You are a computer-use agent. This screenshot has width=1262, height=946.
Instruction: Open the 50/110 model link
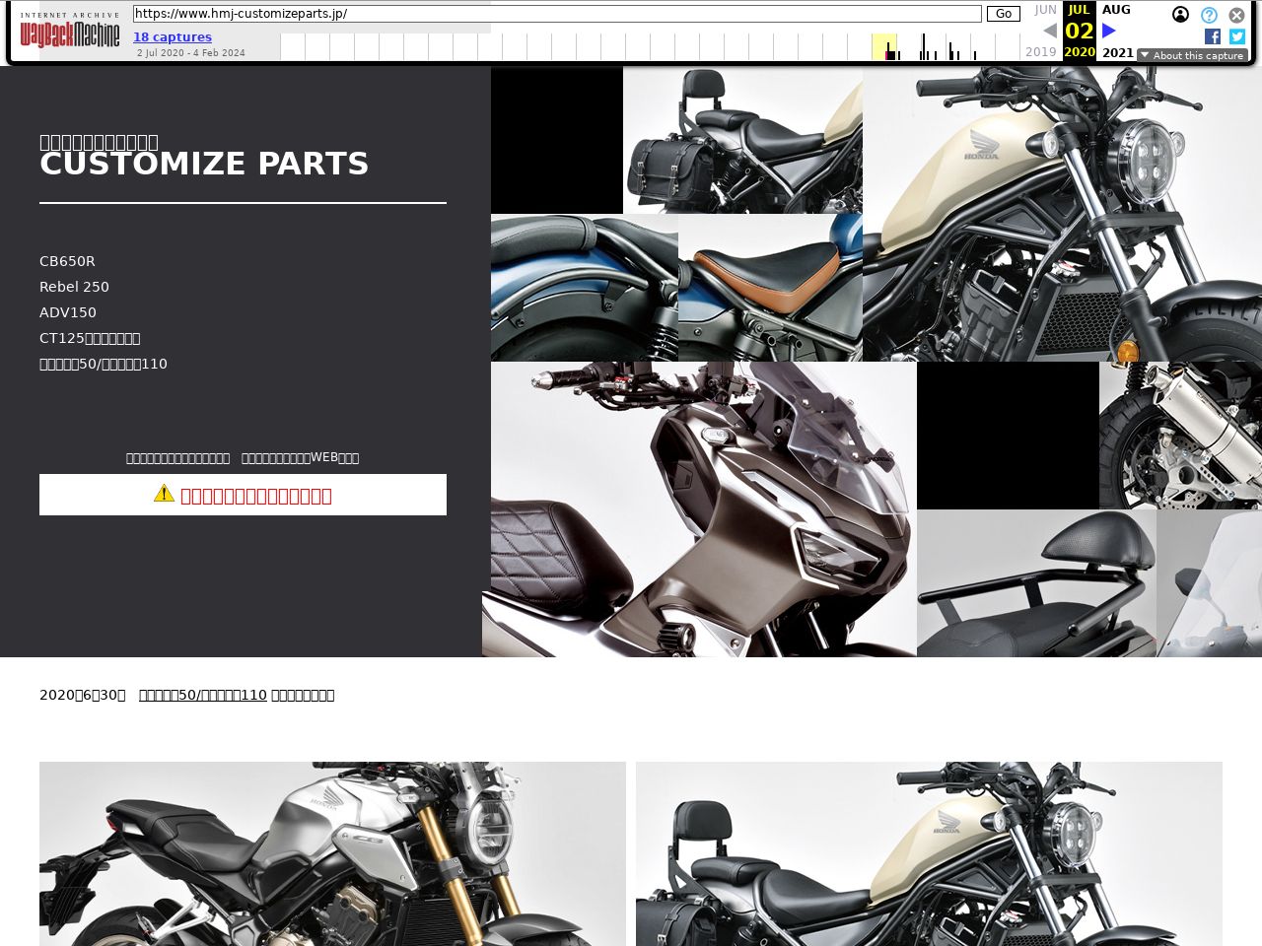104,364
